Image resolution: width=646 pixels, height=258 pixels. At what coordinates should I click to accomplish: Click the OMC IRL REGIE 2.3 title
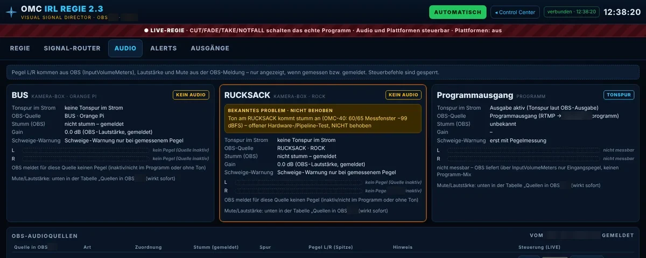click(x=62, y=9)
